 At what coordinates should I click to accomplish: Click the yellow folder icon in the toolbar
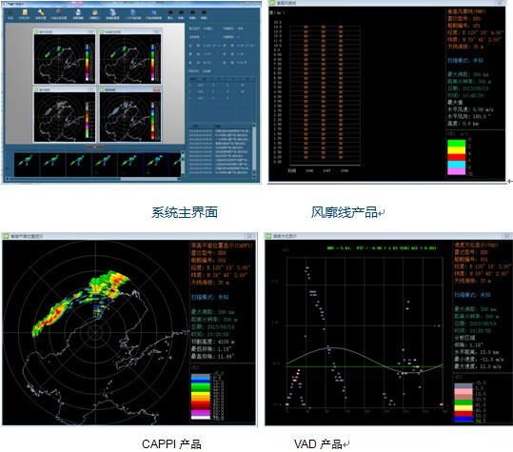tap(24, 12)
